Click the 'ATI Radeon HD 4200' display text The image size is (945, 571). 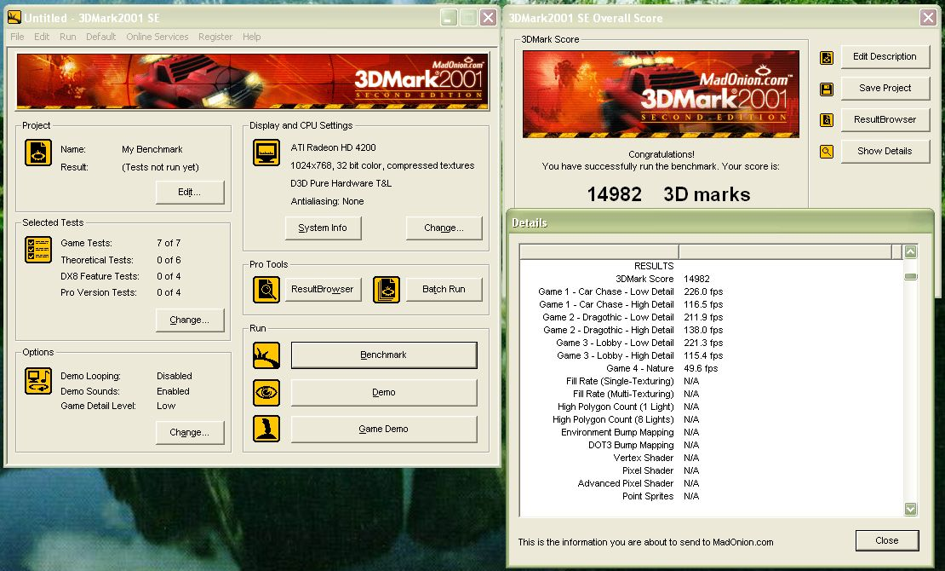point(333,147)
